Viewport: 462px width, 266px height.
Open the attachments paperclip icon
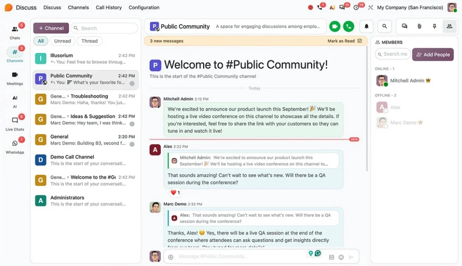coord(419,27)
